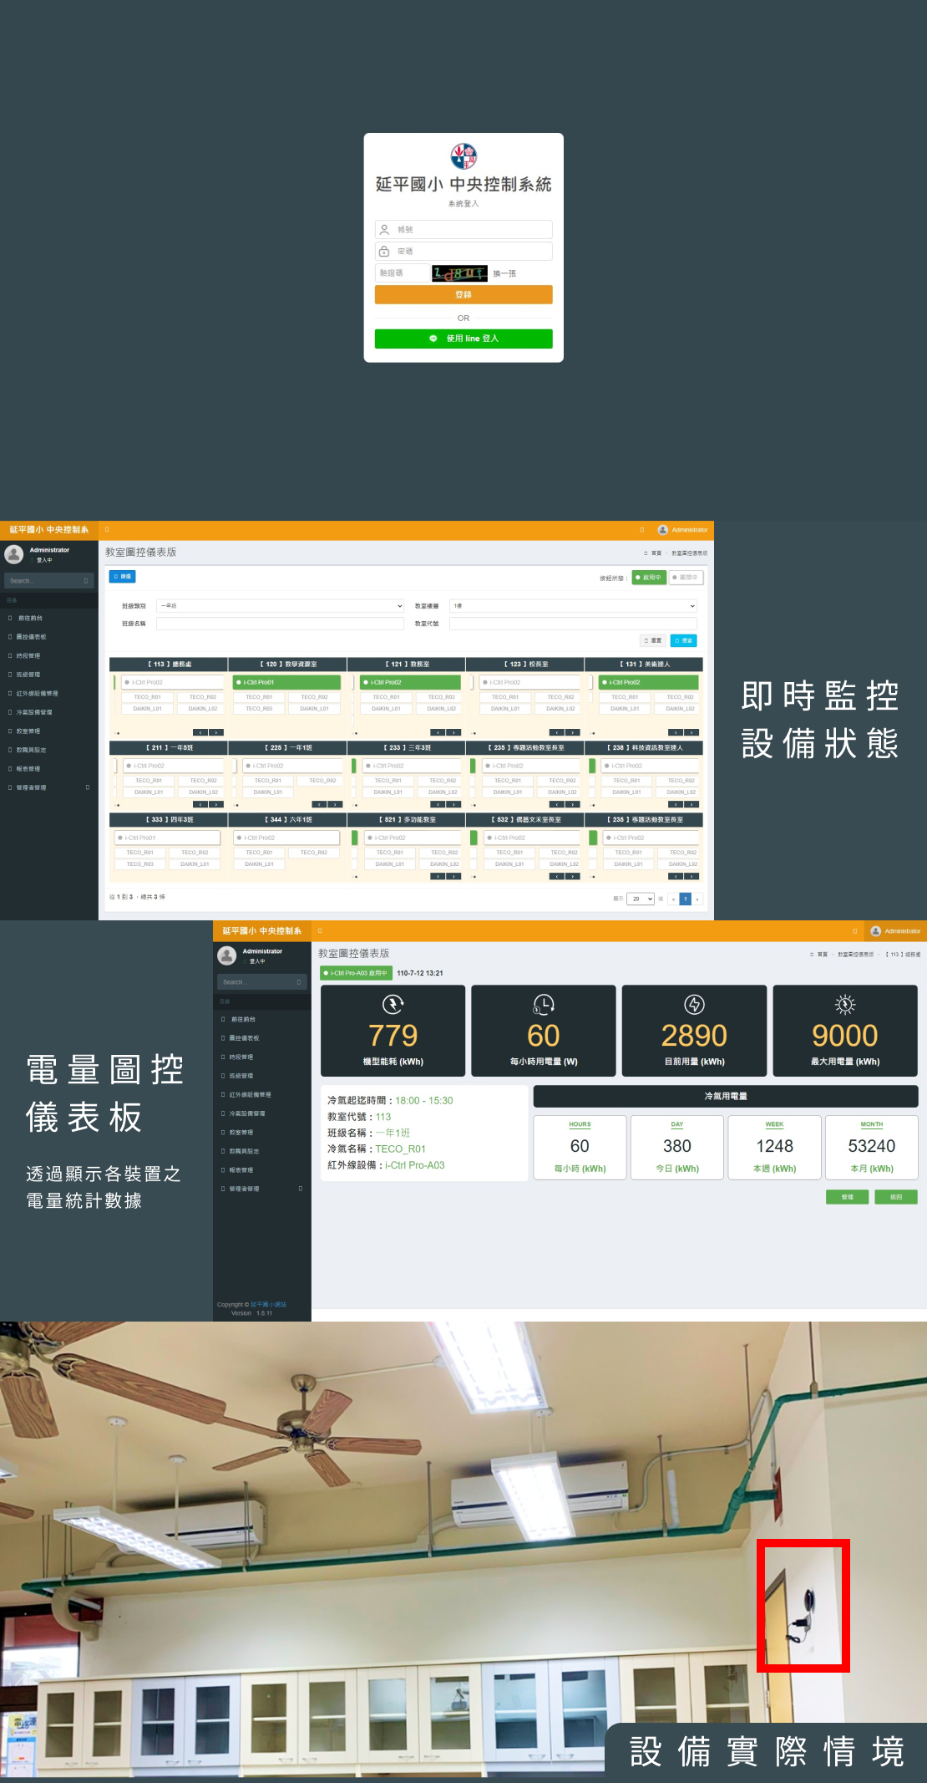
Task: Open 報表管理 in power dashboard sidebar
Action: pos(261,1170)
